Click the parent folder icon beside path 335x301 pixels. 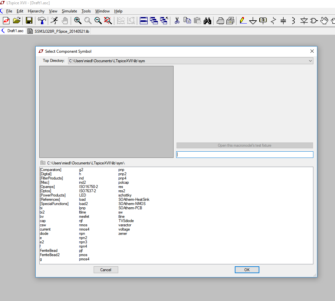point(43,163)
